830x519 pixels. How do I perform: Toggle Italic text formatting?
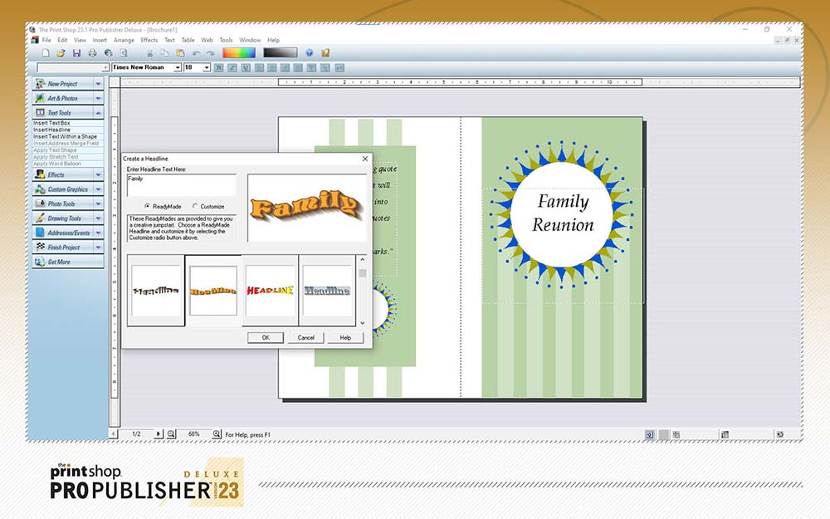(232, 68)
